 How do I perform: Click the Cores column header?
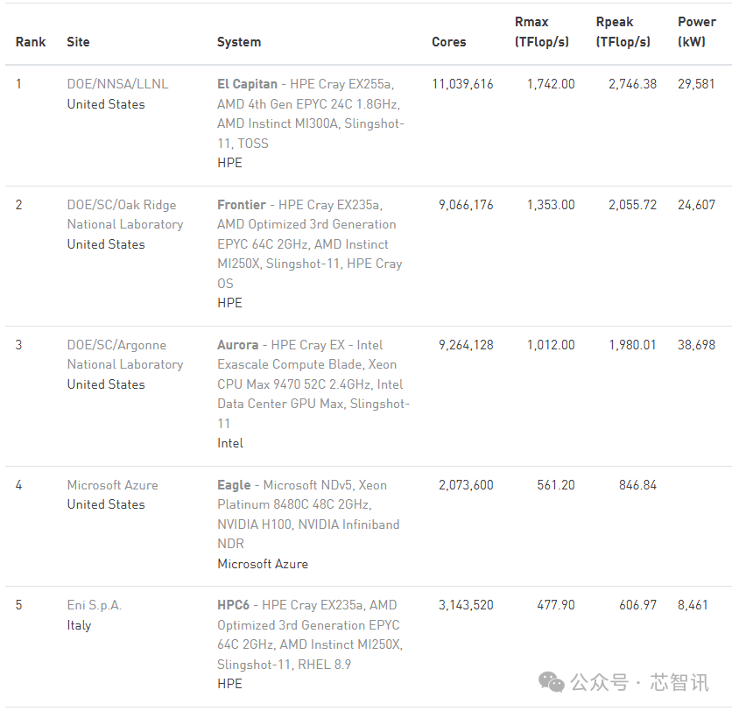point(448,42)
